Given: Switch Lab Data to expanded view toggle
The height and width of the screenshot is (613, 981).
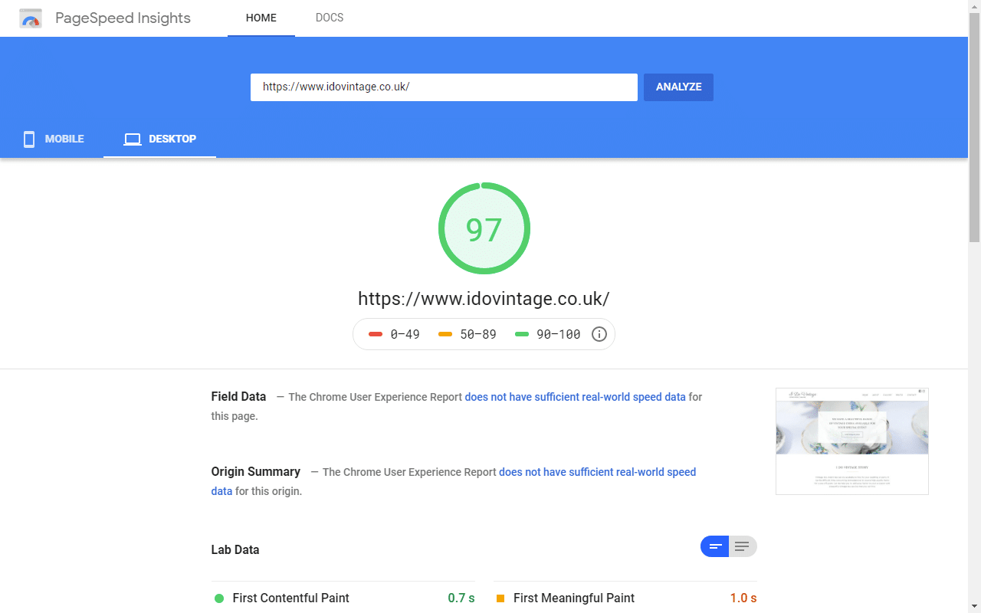Looking at the screenshot, I should pos(743,546).
